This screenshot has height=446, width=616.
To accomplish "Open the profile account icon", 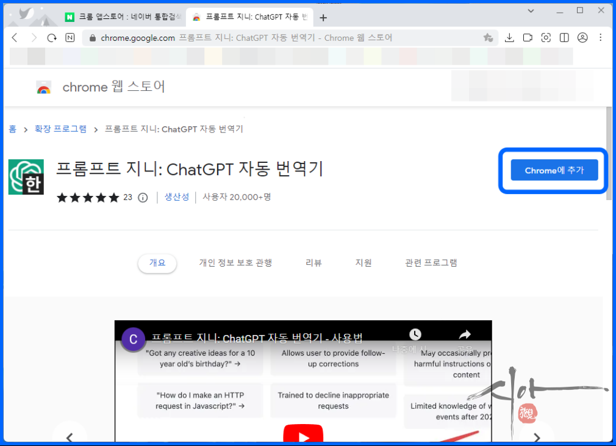I will tap(582, 38).
